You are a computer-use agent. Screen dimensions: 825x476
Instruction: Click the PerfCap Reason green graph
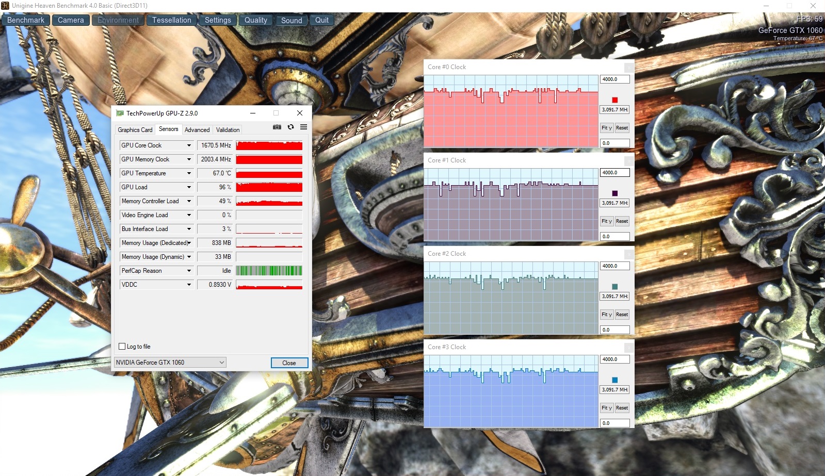(x=269, y=271)
